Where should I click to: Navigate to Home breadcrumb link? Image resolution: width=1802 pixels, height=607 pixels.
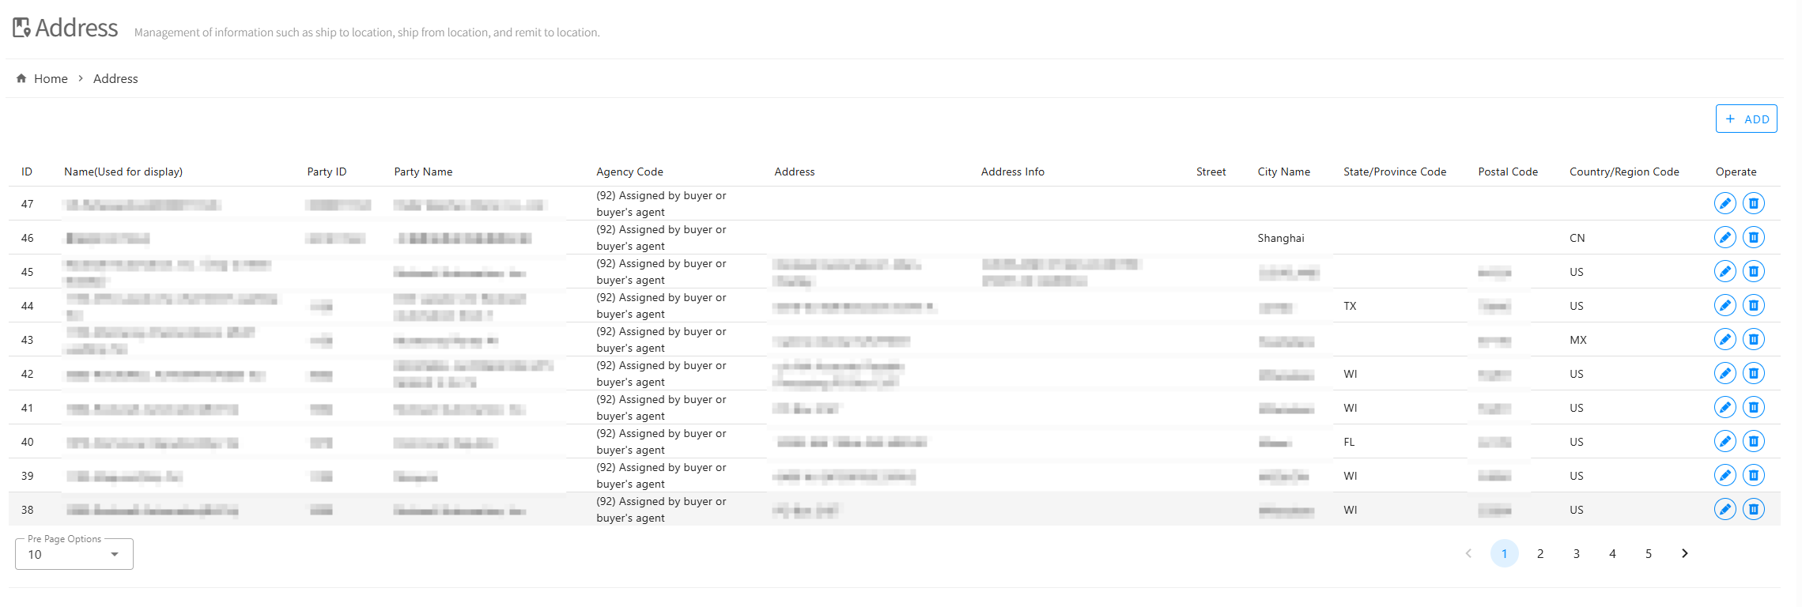51,79
